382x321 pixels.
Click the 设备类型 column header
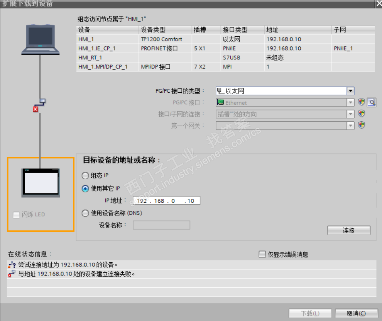pos(166,30)
